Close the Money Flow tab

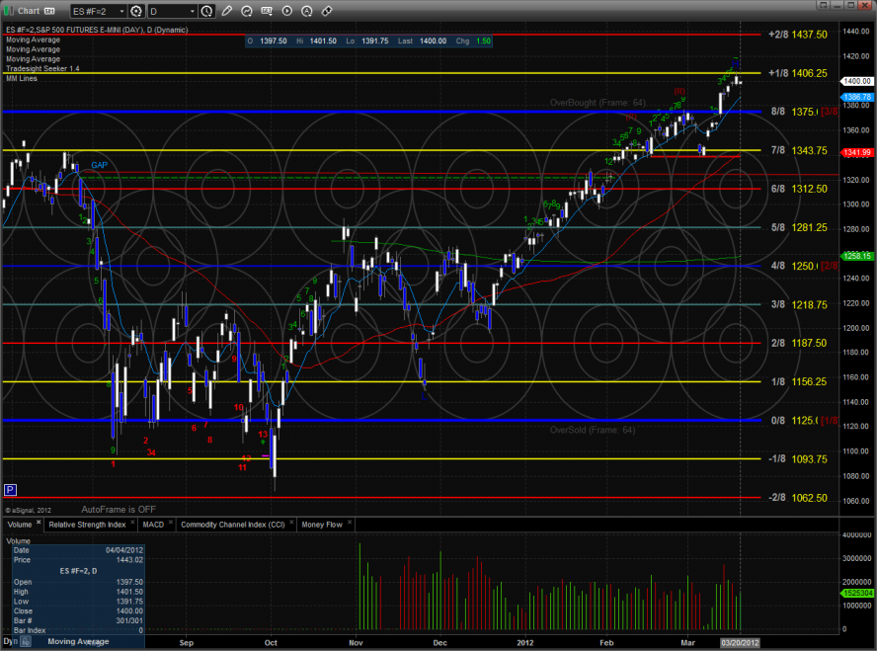coord(349,523)
